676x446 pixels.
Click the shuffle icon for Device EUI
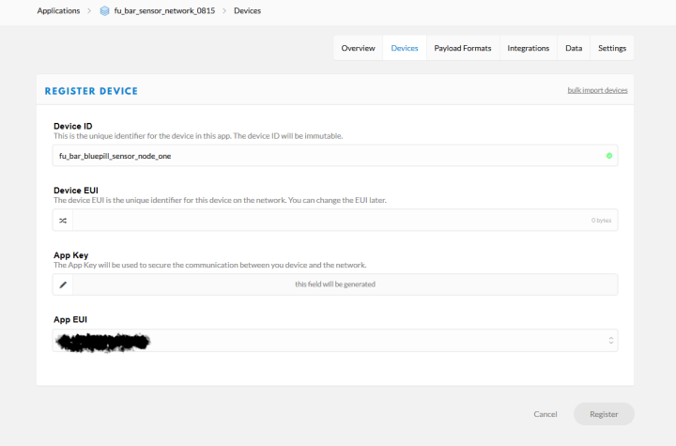63,221
